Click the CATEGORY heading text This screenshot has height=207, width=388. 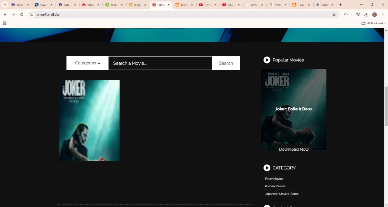click(284, 168)
